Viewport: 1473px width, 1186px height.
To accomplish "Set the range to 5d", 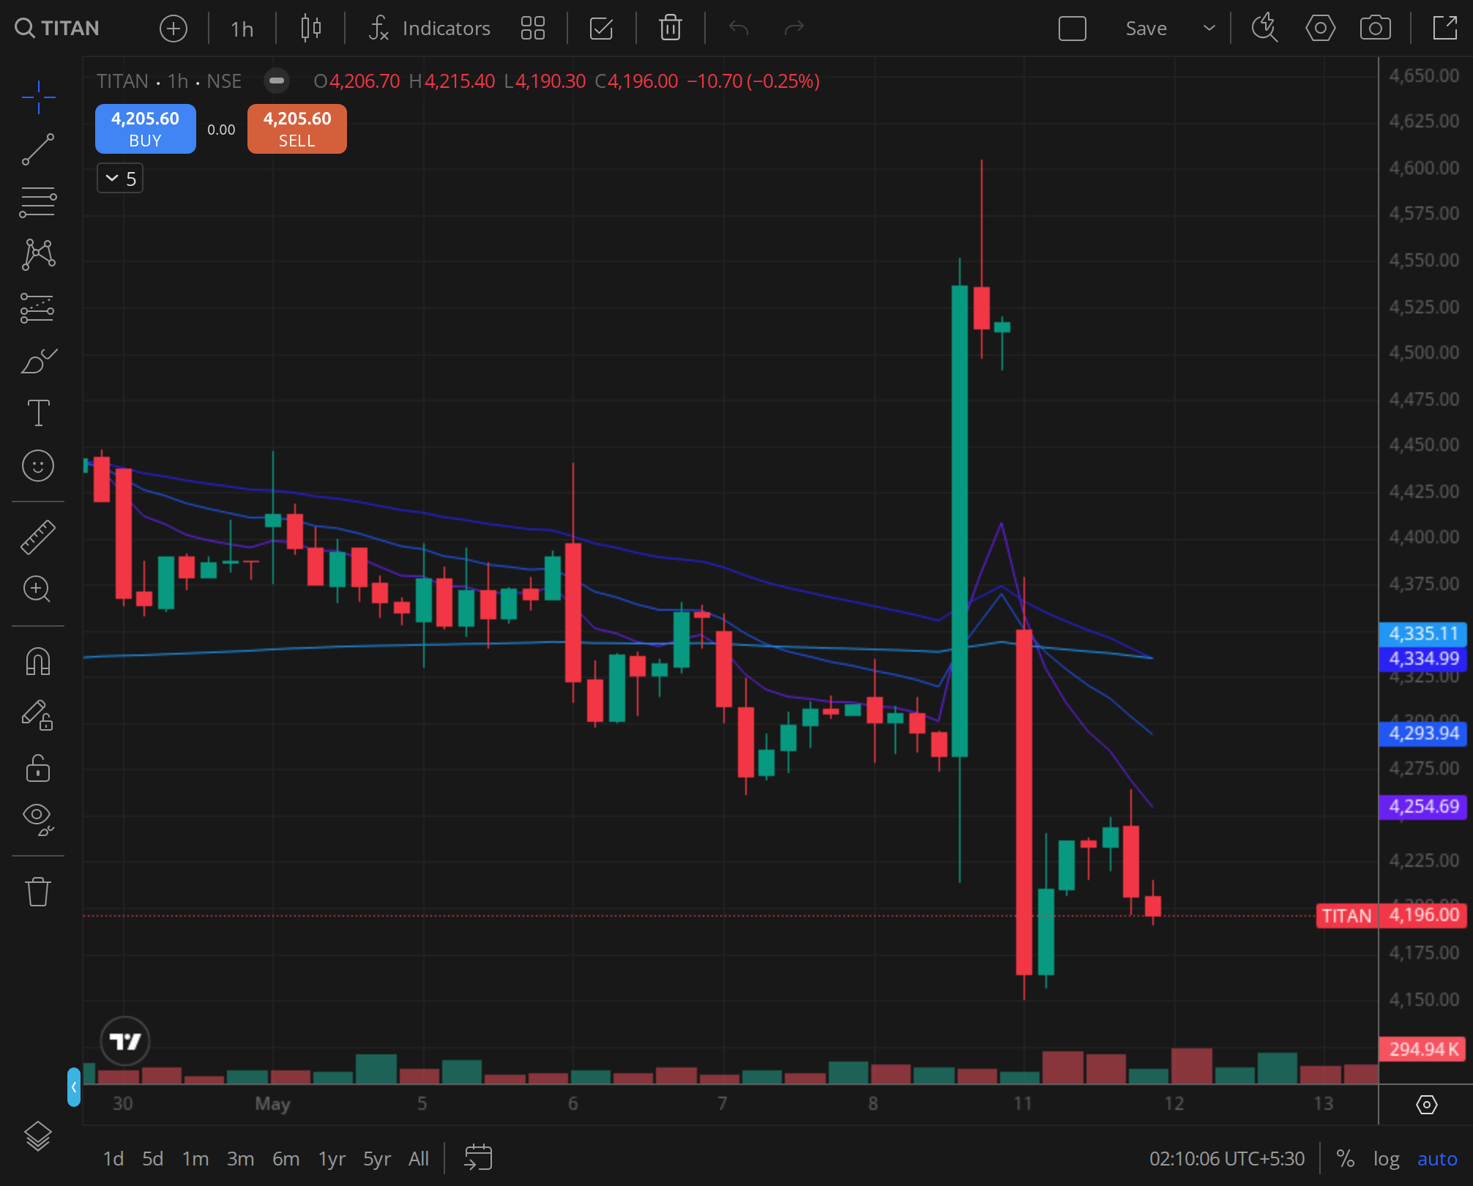I will (x=152, y=1159).
